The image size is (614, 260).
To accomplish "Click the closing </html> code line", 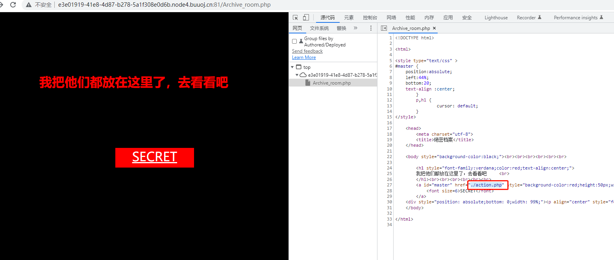I will [404, 219].
